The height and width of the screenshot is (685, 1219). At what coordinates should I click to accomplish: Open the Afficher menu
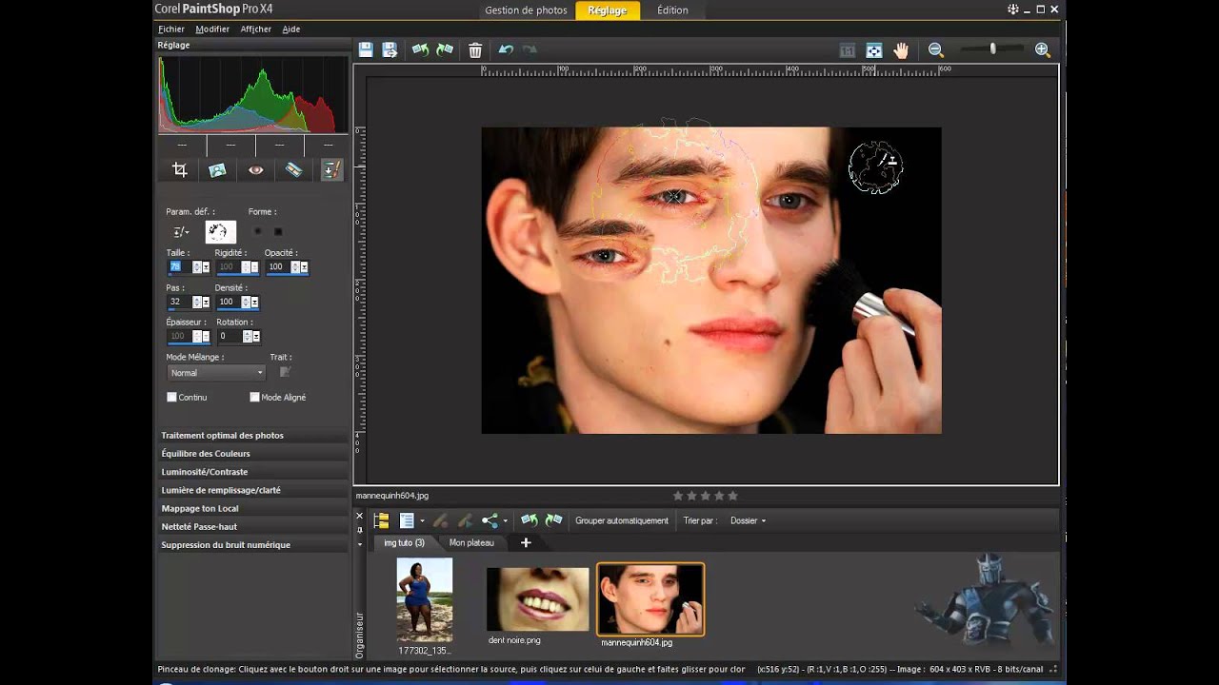coord(256,29)
